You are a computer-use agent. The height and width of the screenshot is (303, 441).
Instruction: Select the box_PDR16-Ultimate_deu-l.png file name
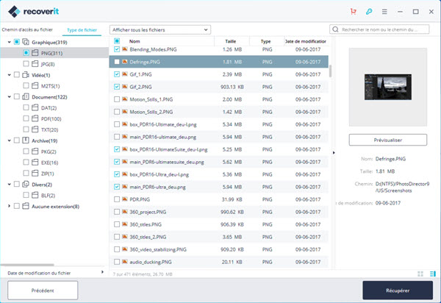pyautogui.click(x=163, y=124)
